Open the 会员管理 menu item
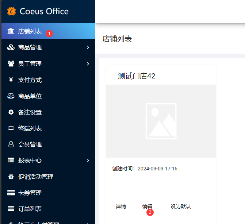This screenshot has height=224, width=245. 30,144
